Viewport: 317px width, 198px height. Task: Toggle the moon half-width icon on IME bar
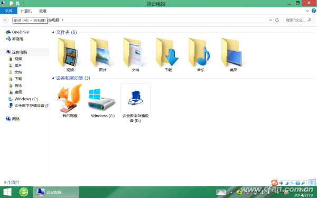pyautogui.click(x=287, y=183)
